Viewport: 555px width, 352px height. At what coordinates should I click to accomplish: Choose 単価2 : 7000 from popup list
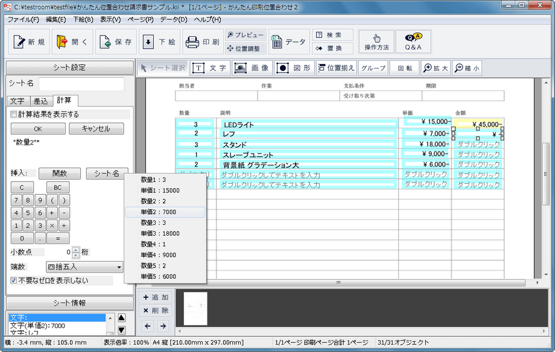pyautogui.click(x=165, y=212)
